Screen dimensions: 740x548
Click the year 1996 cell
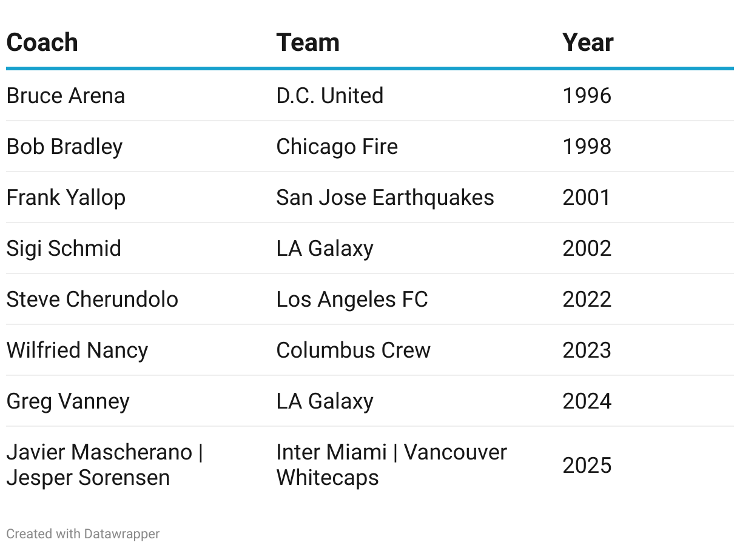click(587, 96)
